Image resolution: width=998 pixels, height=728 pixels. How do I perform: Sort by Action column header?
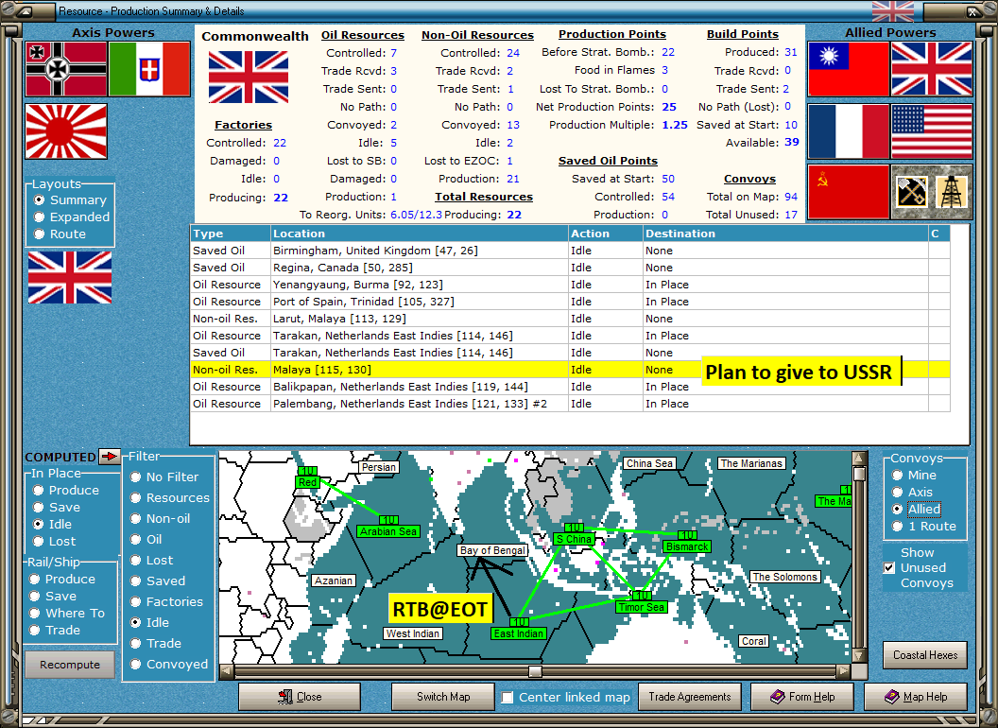pos(605,234)
